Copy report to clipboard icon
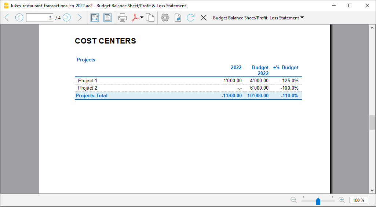The image size is (376, 207). click(x=150, y=18)
